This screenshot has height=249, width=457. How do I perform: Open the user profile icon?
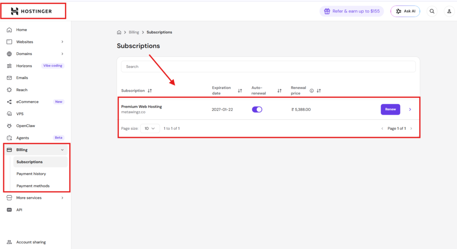click(449, 11)
